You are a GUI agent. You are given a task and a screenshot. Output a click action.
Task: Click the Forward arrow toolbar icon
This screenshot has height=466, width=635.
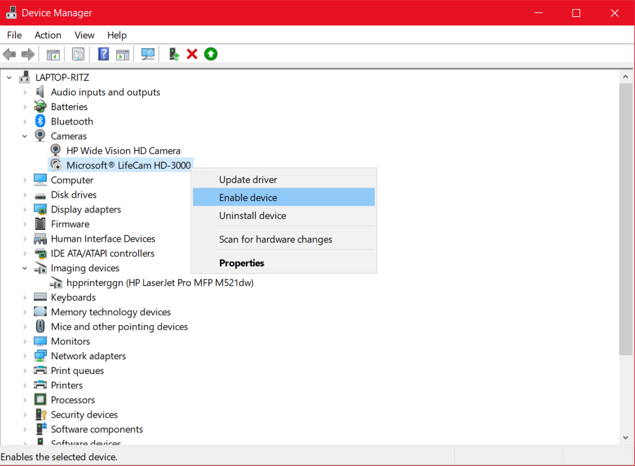pyautogui.click(x=28, y=54)
